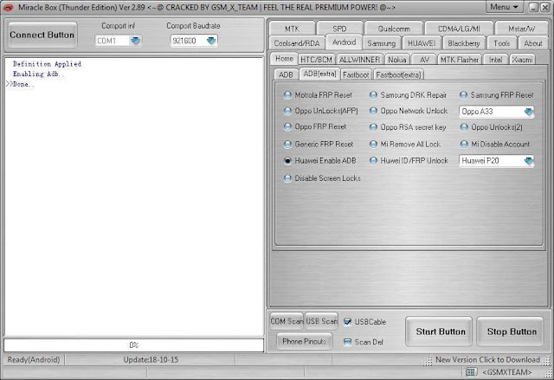Viewport: 554px width, 380px height.
Task: Click the Start Button
Action: point(441,332)
